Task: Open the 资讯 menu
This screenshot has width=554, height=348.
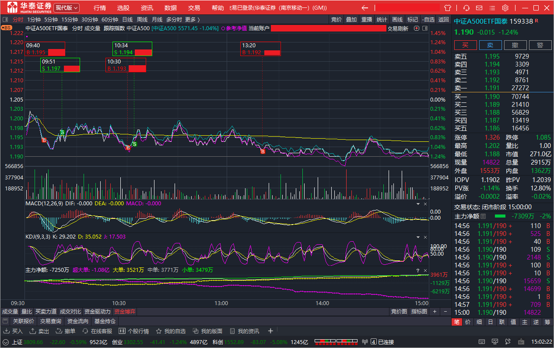Action: (x=147, y=8)
